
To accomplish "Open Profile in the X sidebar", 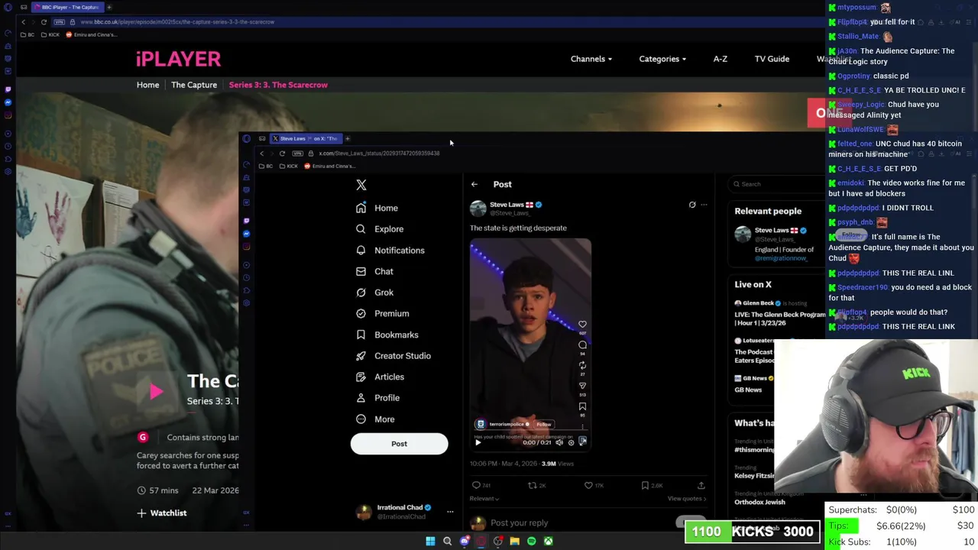I will tap(377, 398).
